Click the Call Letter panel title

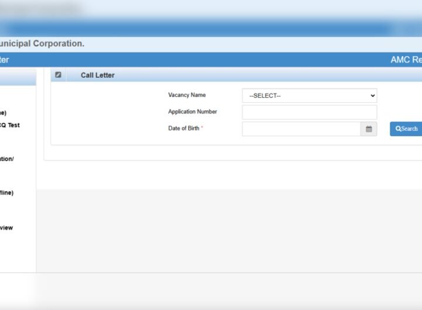[x=97, y=75]
